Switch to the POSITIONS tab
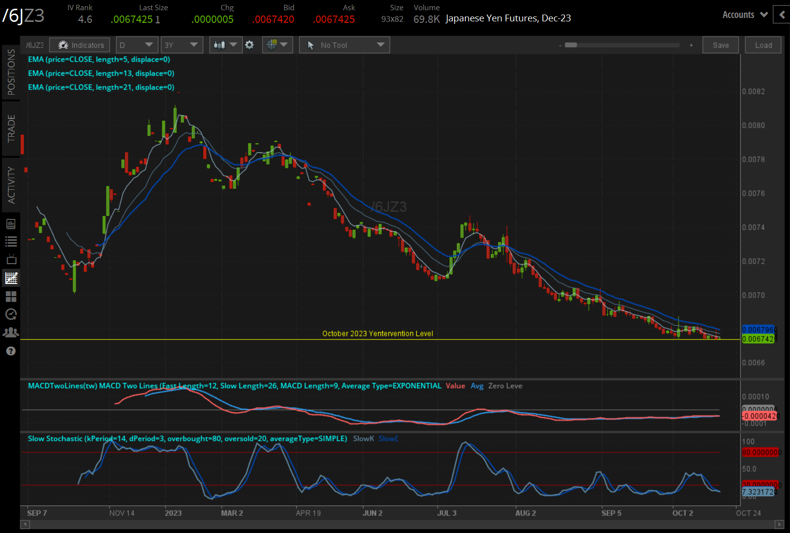 point(11,72)
